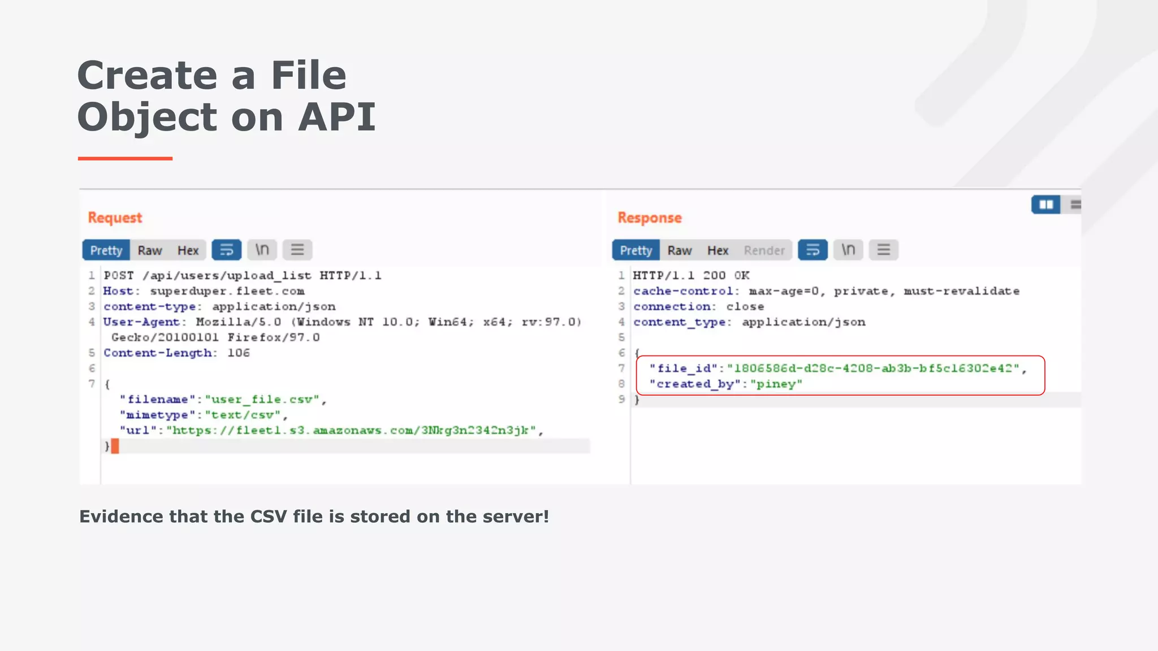
Task: Toggle word wrap icon in Request panel
Action: 227,250
